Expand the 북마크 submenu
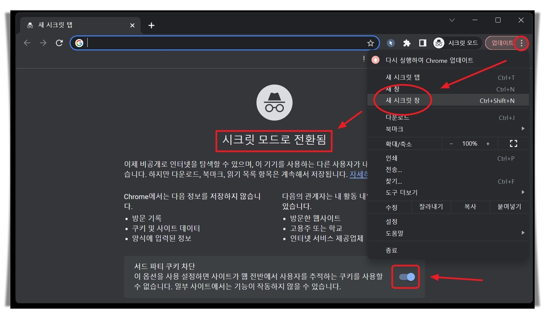 click(x=448, y=129)
